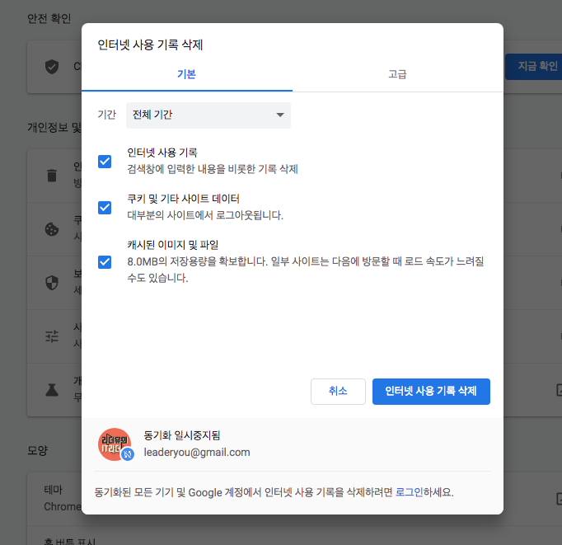The width and height of the screenshot is (562, 545).
Task: Click the sliders site settings icon
Action: coord(52,336)
